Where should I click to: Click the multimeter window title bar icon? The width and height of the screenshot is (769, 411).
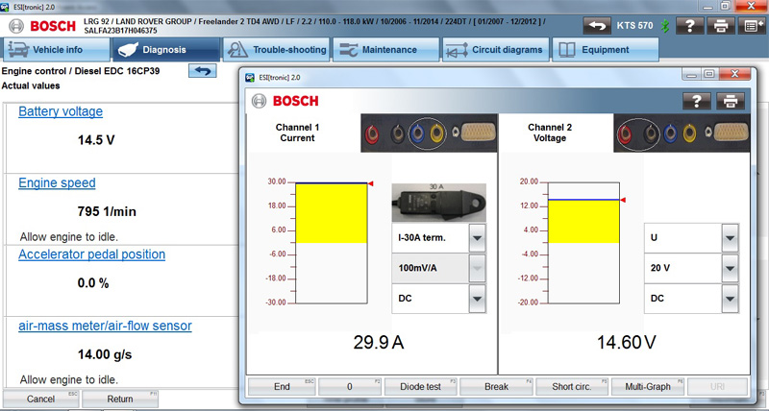[x=250, y=78]
